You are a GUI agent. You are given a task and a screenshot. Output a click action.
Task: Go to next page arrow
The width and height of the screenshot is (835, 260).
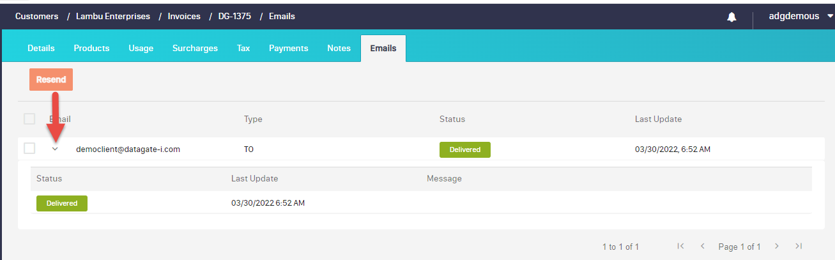coord(777,246)
